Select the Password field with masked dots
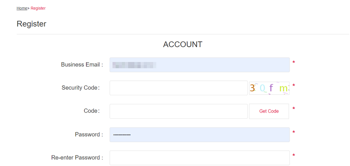The image size is (350, 166). click(200, 134)
